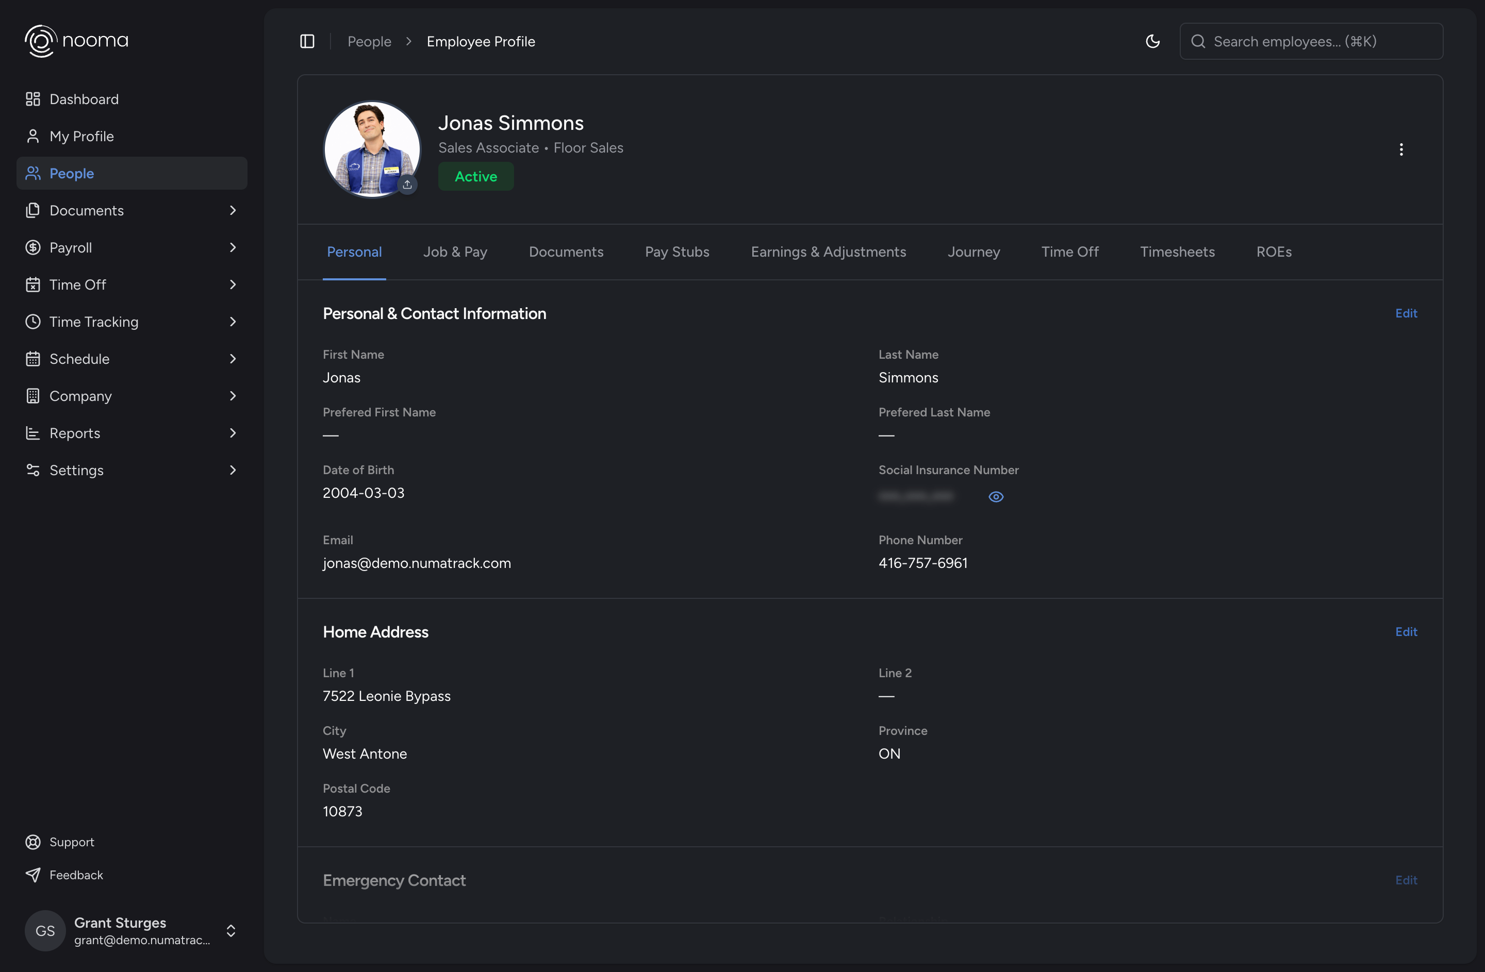
Task: Open the three-dot employee actions menu
Action: coord(1401,149)
